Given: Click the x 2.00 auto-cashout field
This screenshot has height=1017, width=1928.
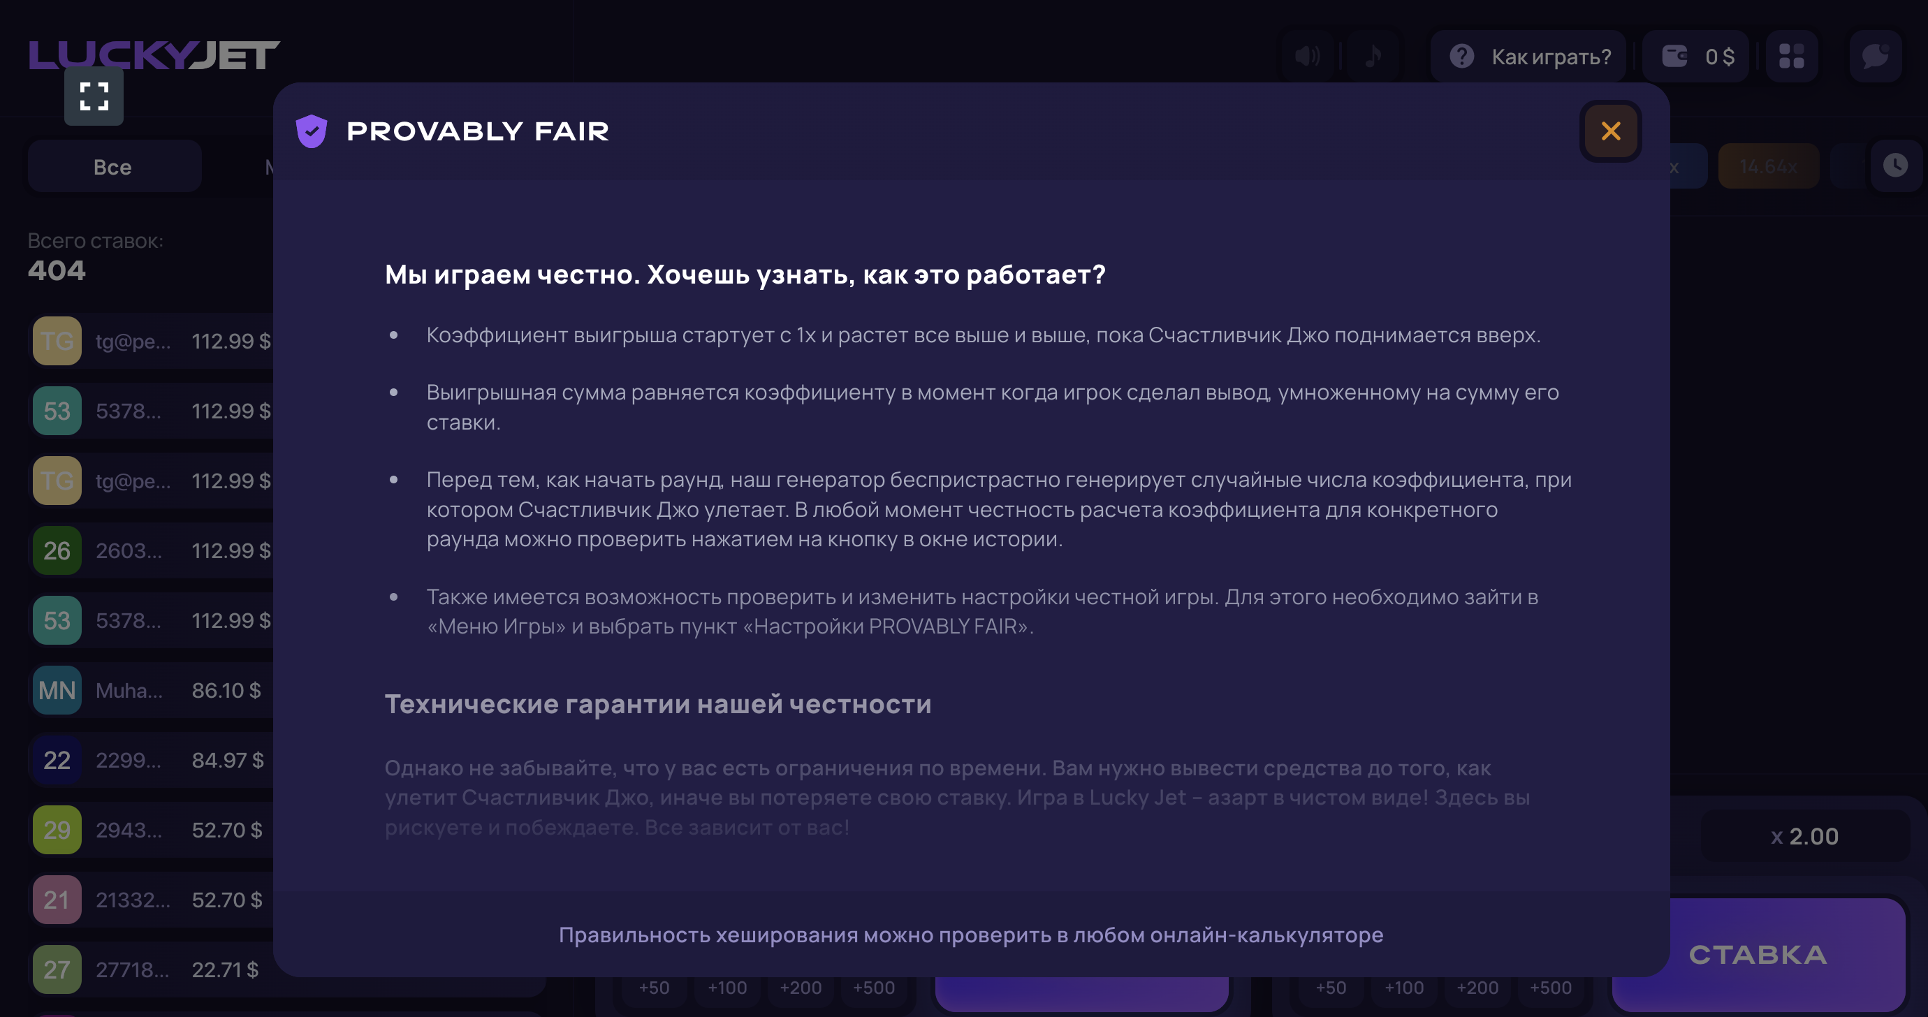Looking at the screenshot, I should pyautogui.click(x=1804, y=836).
